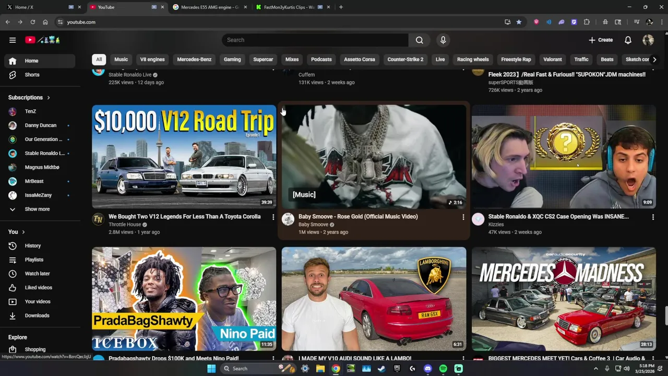Open the YouTube hamburger guide menu
The width and height of the screenshot is (668, 376).
[13, 40]
